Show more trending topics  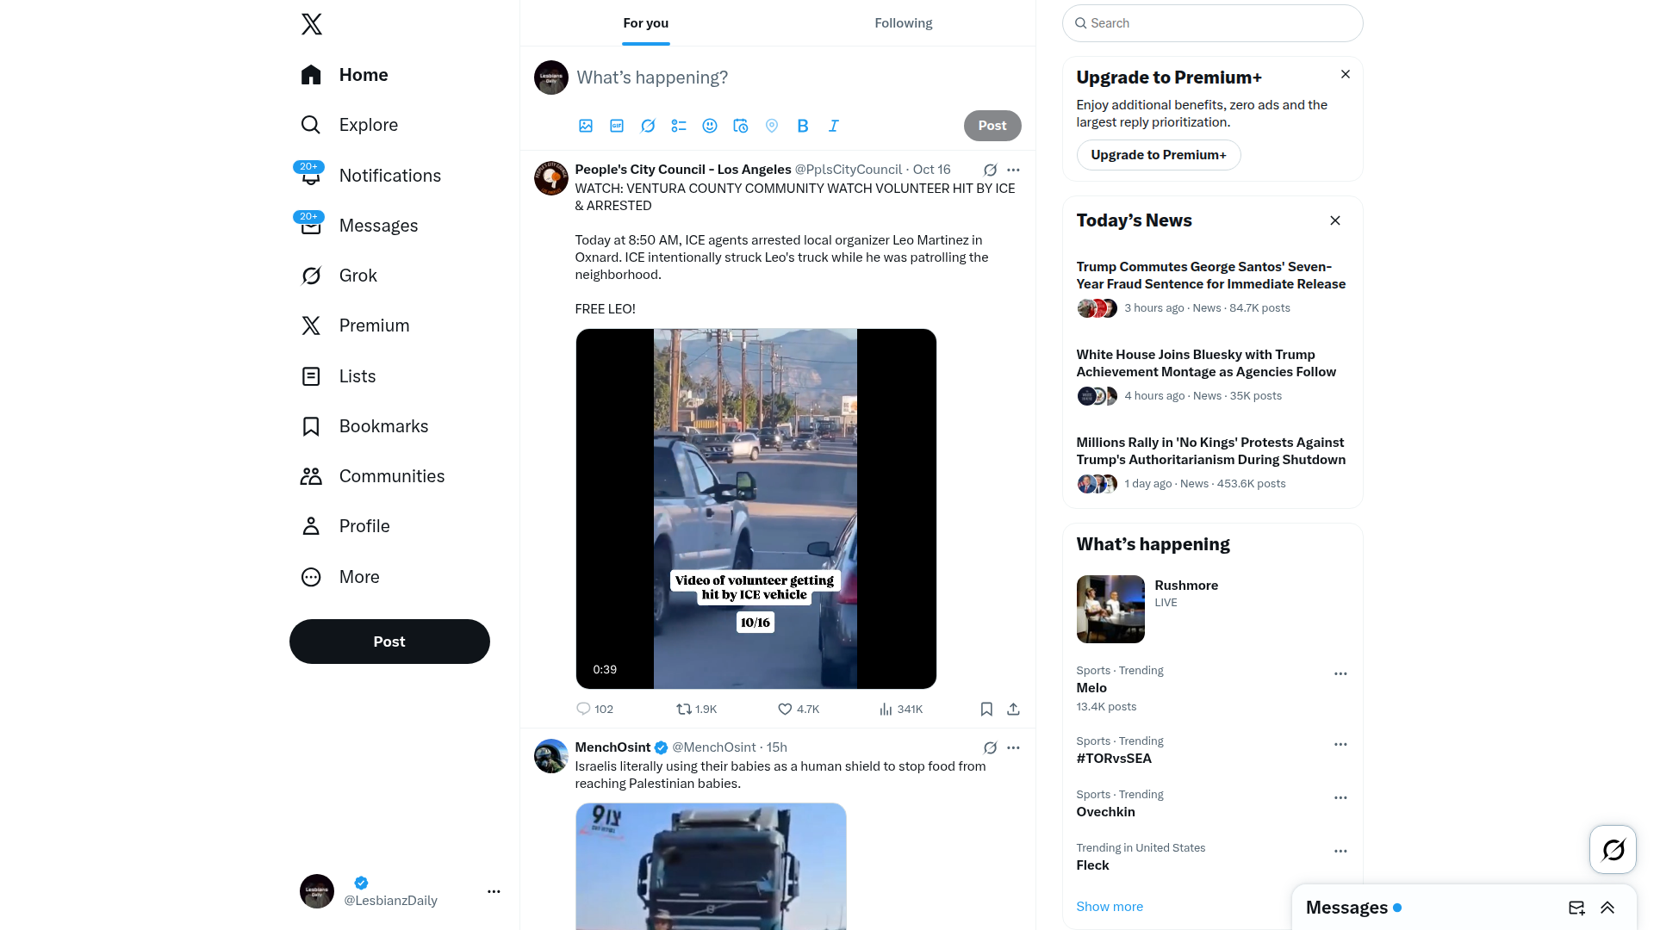pyautogui.click(x=1110, y=907)
